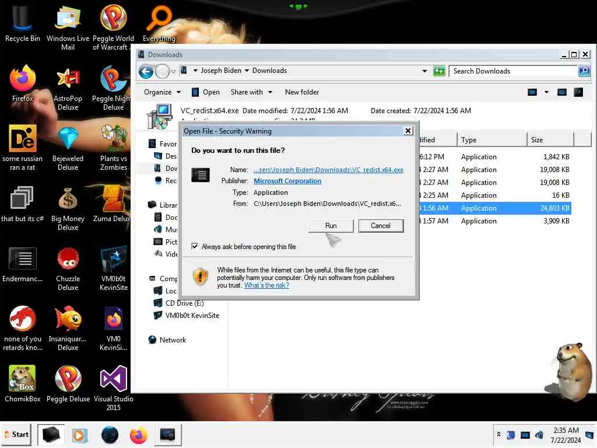Open VM0 KevinSi... Firefox shortcut icon

114,328
